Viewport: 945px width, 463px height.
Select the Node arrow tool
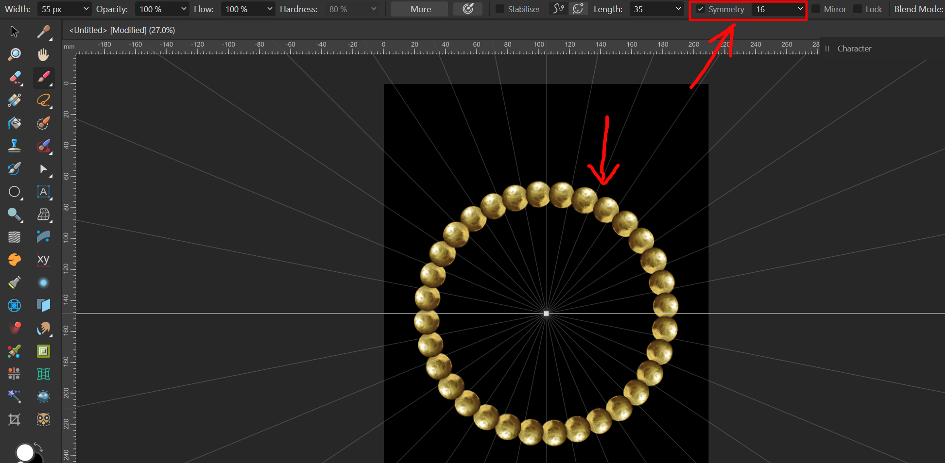(x=44, y=169)
